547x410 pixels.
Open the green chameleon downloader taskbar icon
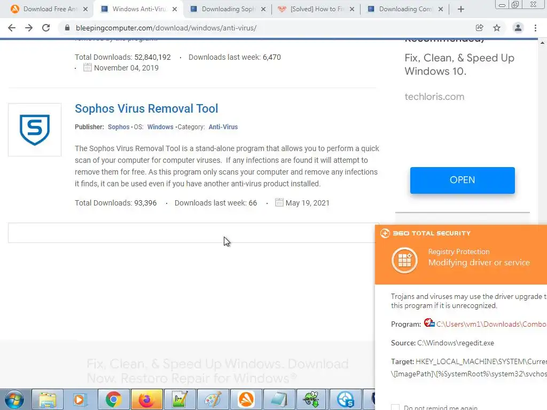coord(311,399)
